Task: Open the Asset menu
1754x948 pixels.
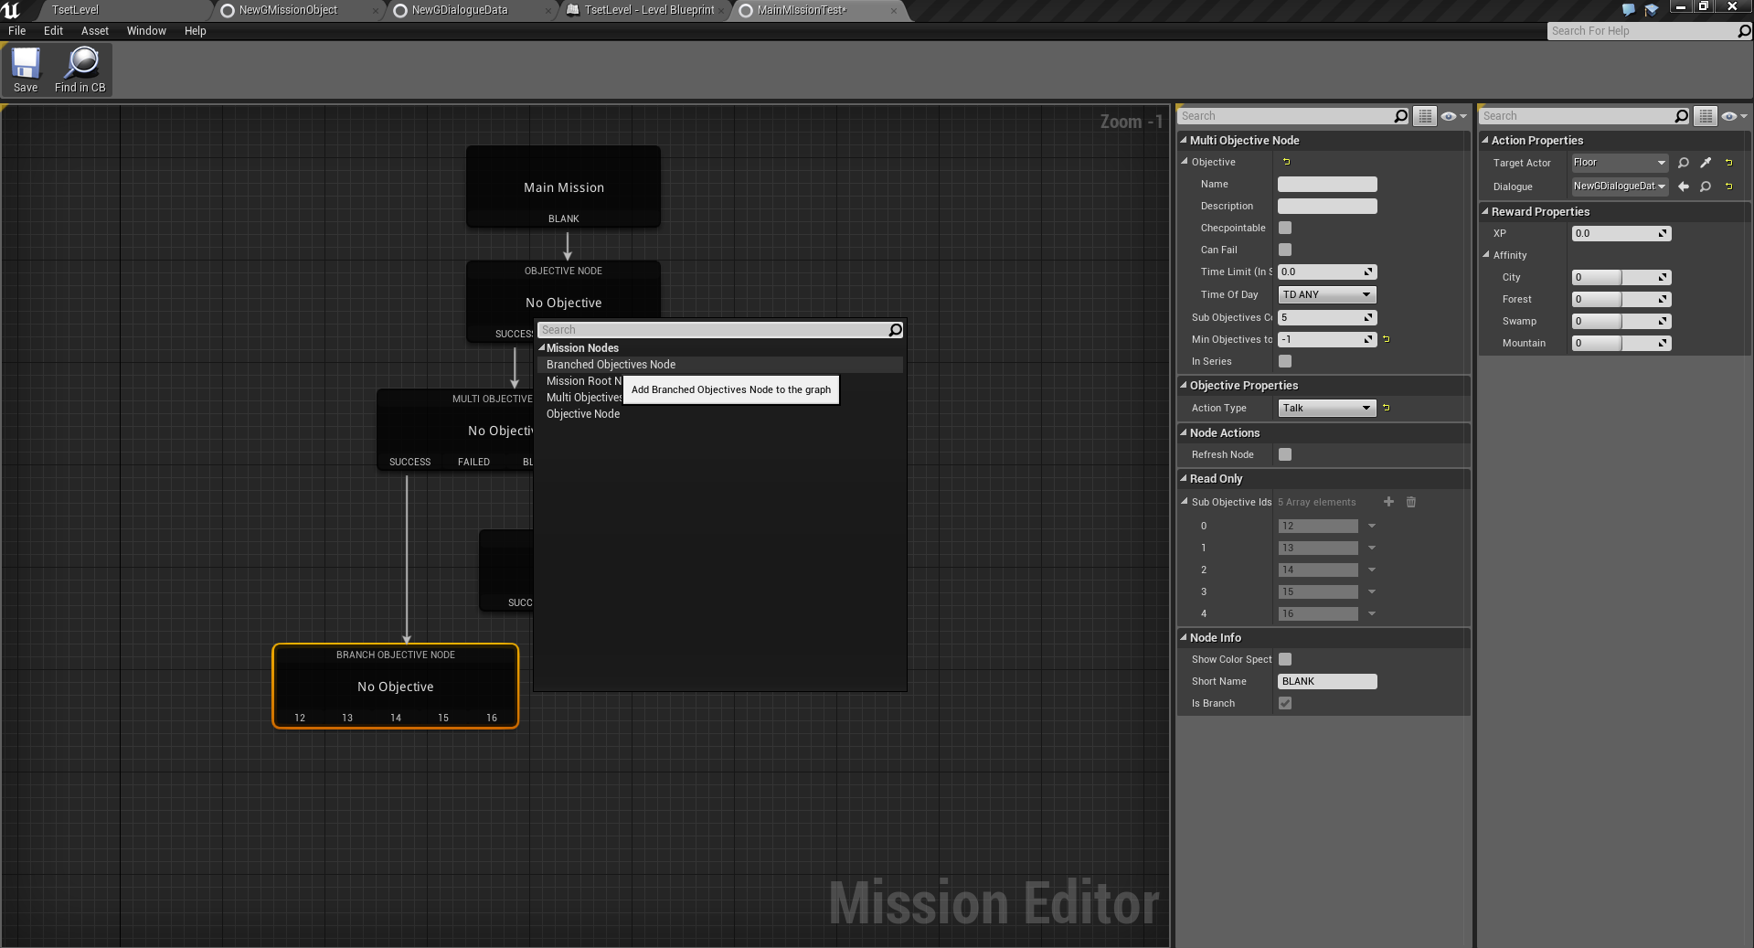Action: [x=95, y=31]
